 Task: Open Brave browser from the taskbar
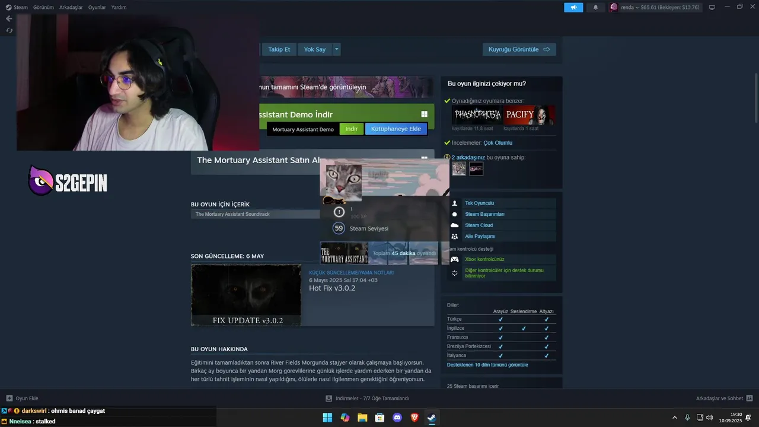coord(414,418)
